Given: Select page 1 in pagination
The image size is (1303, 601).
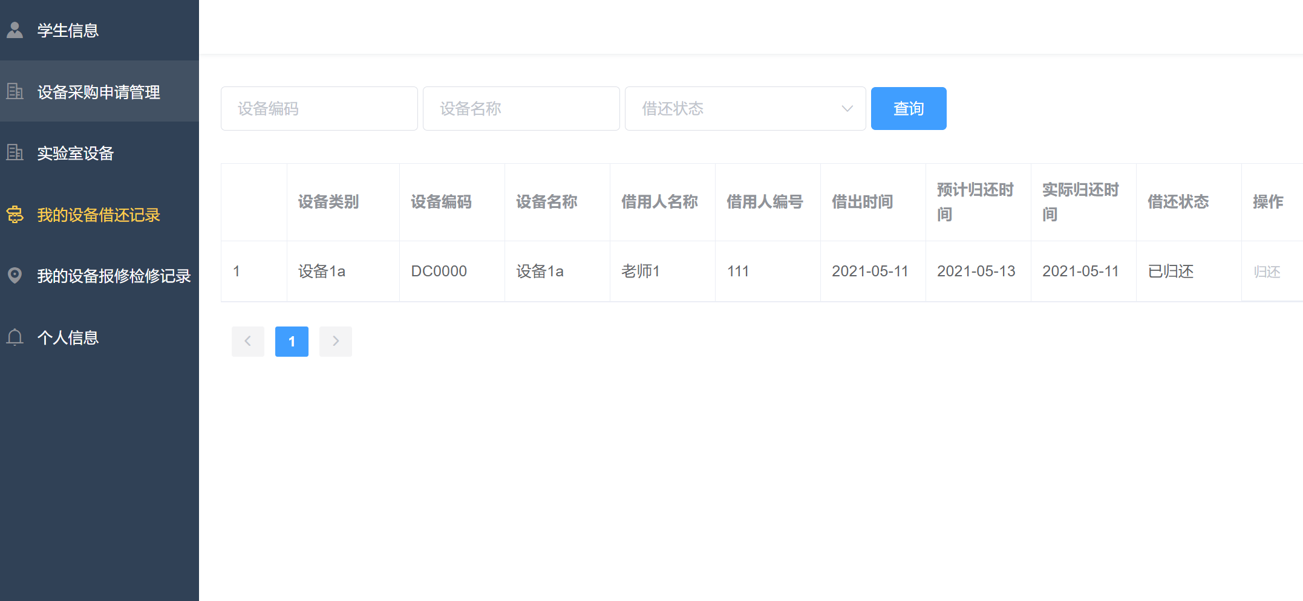Looking at the screenshot, I should (292, 341).
